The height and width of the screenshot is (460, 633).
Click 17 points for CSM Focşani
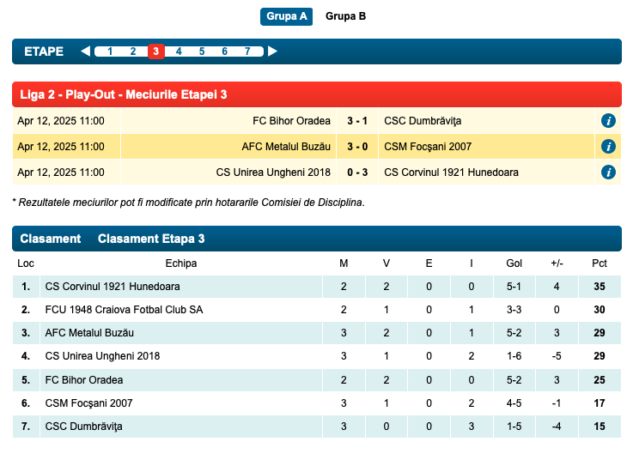pyautogui.click(x=600, y=403)
